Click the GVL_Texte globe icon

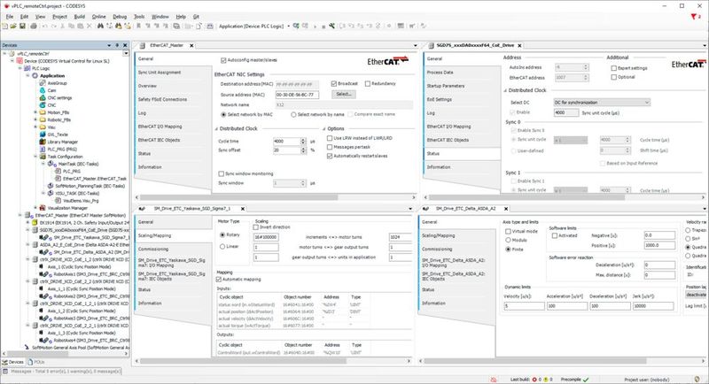pyautogui.click(x=43, y=134)
